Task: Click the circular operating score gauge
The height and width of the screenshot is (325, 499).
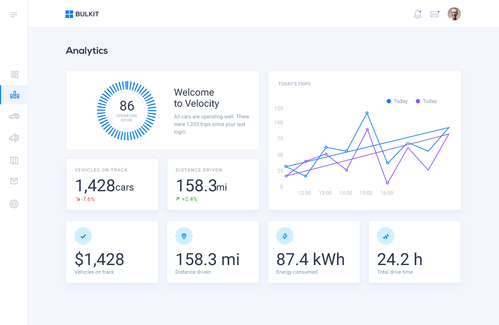Action: (127, 111)
